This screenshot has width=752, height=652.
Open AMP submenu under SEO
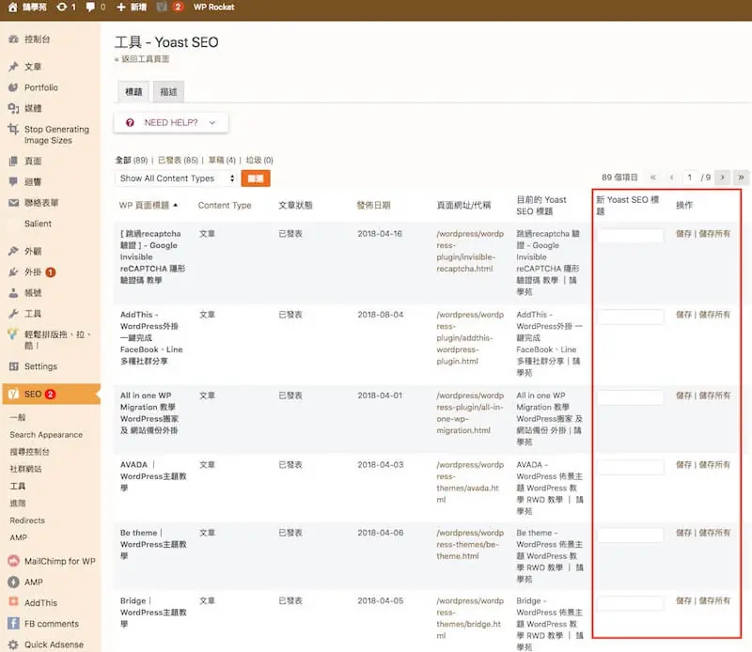18,538
